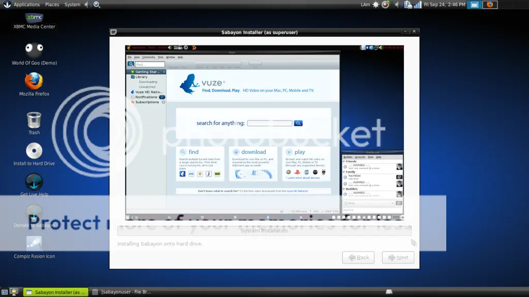The height and width of the screenshot is (297, 529).
Task: Click the installer Back button
Action: pyautogui.click(x=358, y=257)
